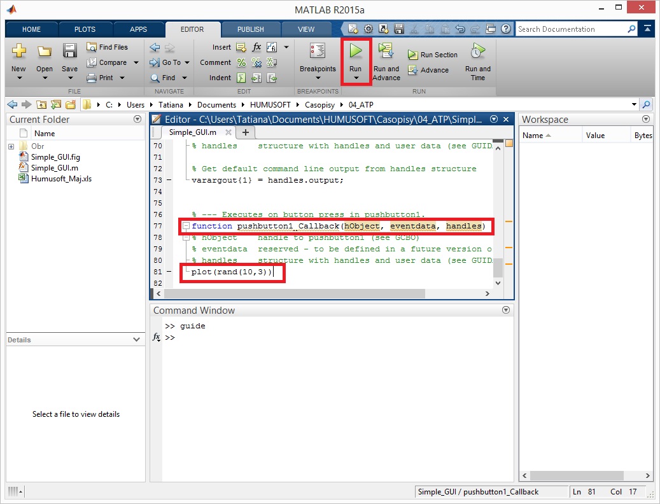The width and height of the screenshot is (660, 504).
Task: Collapse the pushbutton1_Callback function code fold
Action: [186, 226]
